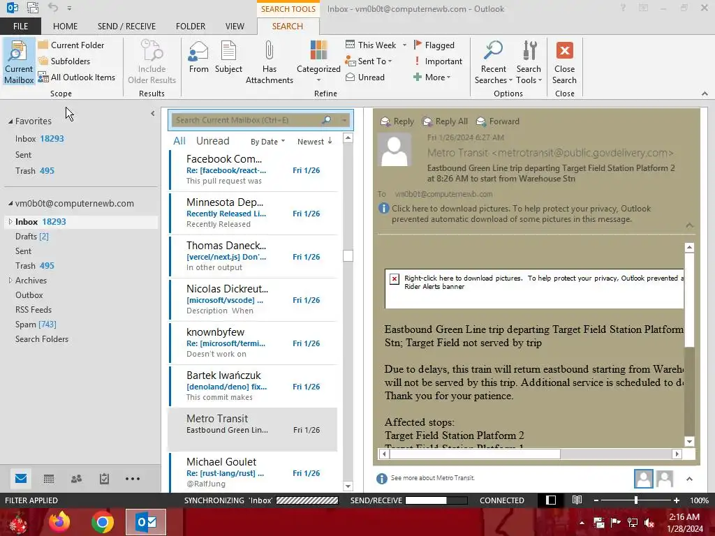715x536 pixels.
Task: Zoom in with the plus button
Action: point(677,500)
